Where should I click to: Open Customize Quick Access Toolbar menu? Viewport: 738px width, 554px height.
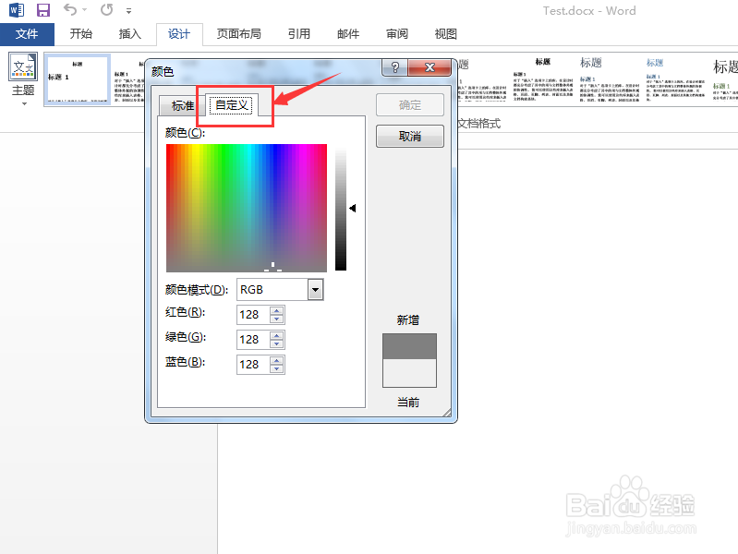pos(128,10)
